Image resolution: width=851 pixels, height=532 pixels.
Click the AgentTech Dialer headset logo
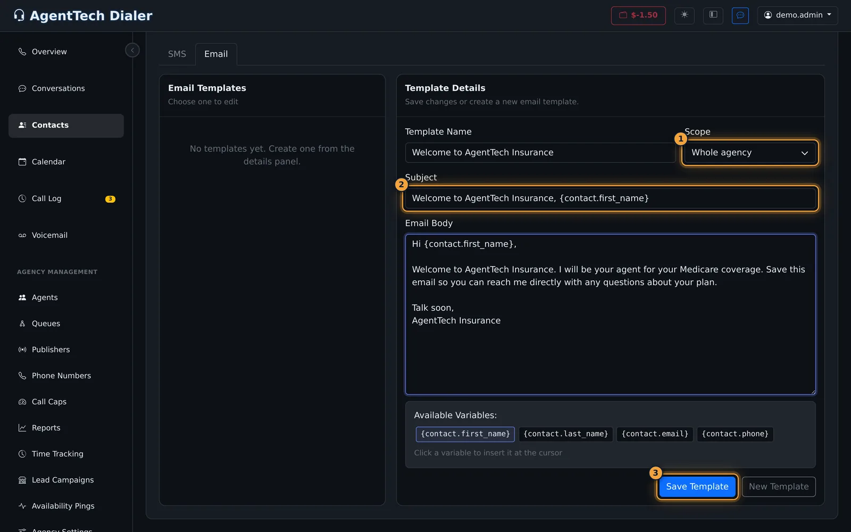[x=19, y=15]
